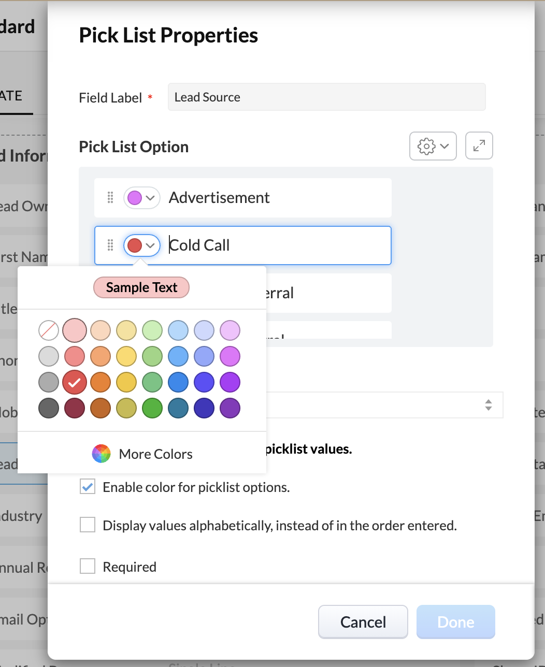Open the pick list gear settings menu

coord(433,146)
